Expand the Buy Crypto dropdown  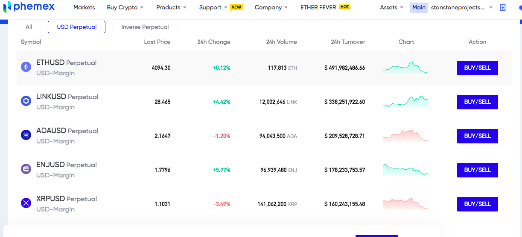(x=125, y=7)
